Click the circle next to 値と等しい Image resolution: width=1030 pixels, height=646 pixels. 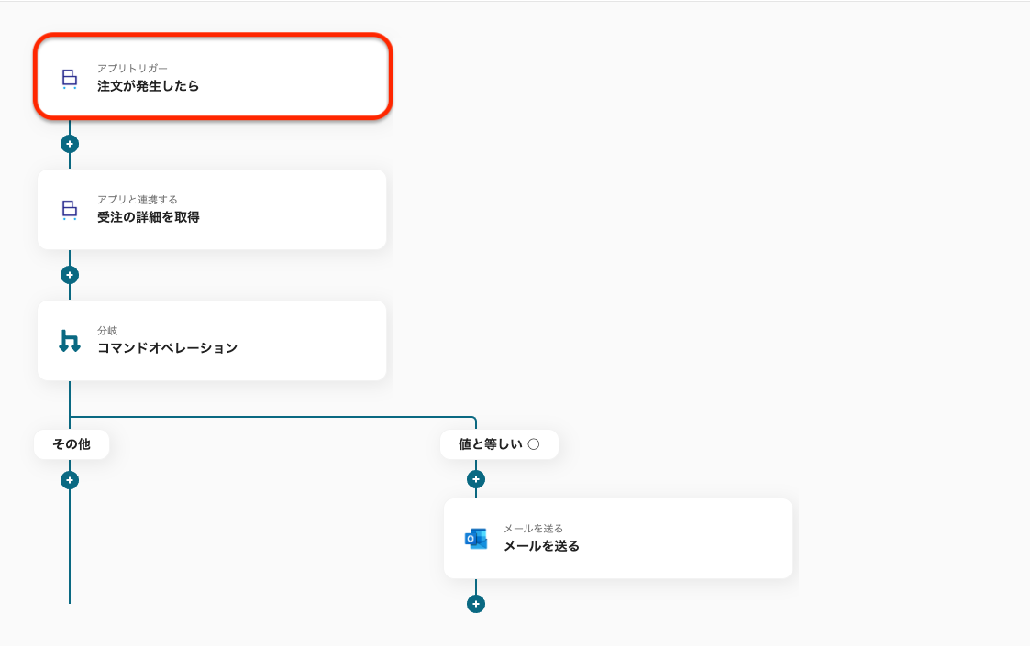click(534, 444)
